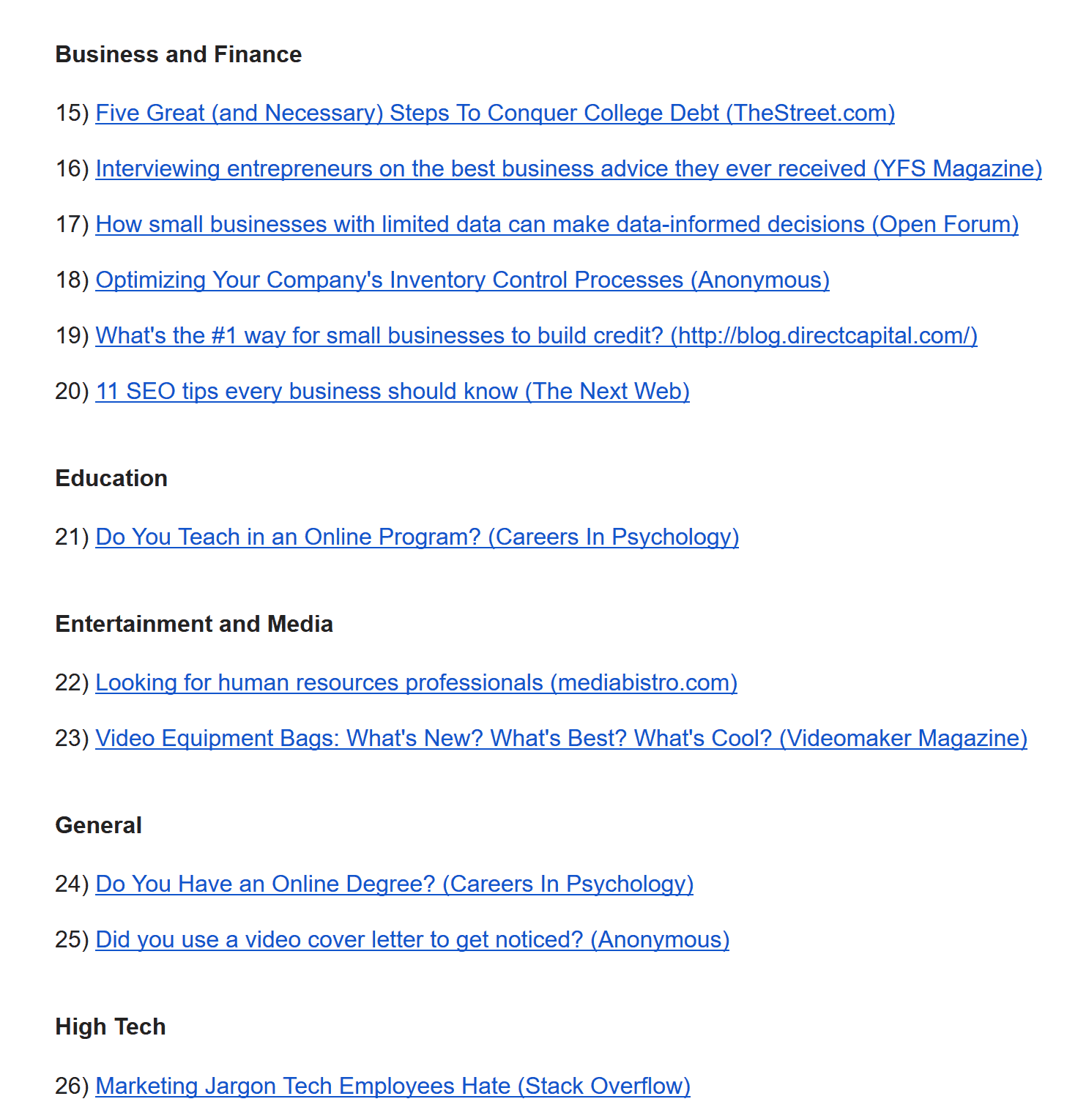The image size is (1078, 1118).
Task: Select the Education section heading
Action: 111,479
